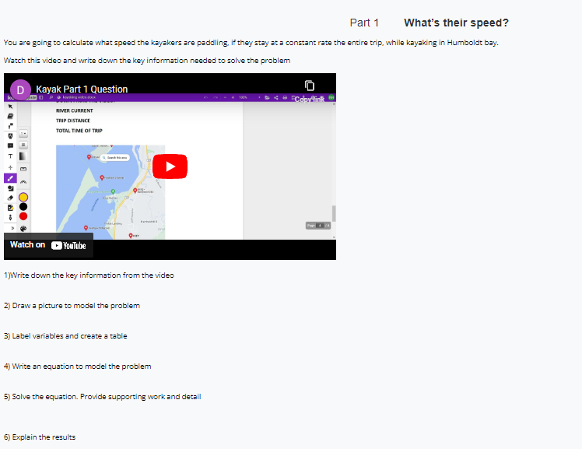Screen dimensions: 582x449
Task: Open the stroke thickness dropdown in video toolbar
Action: [x=23, y=133]
